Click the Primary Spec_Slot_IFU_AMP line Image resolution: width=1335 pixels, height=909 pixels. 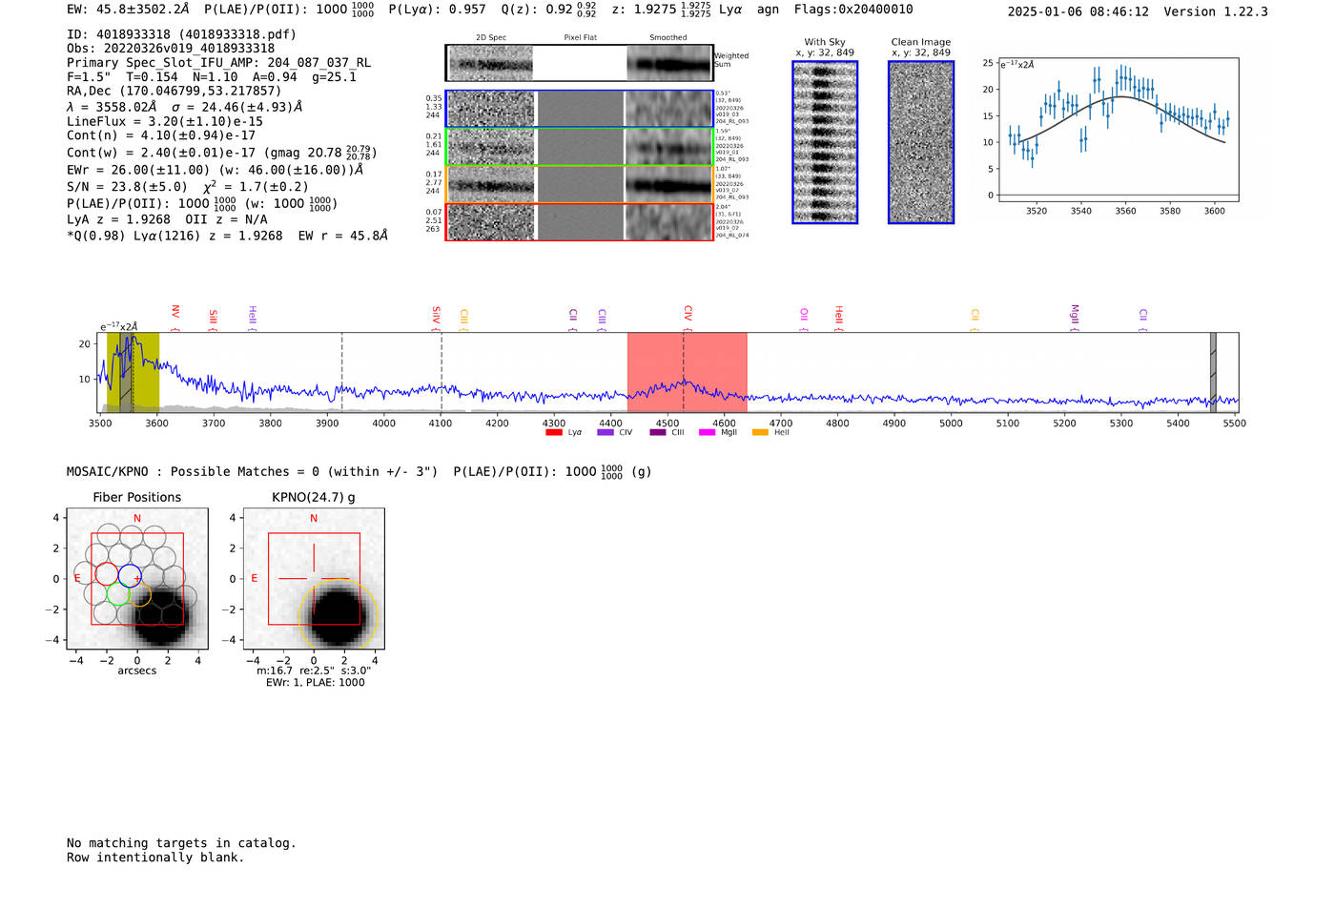pos(218,63)
